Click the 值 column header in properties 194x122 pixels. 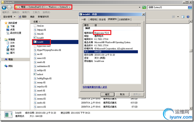115,25
